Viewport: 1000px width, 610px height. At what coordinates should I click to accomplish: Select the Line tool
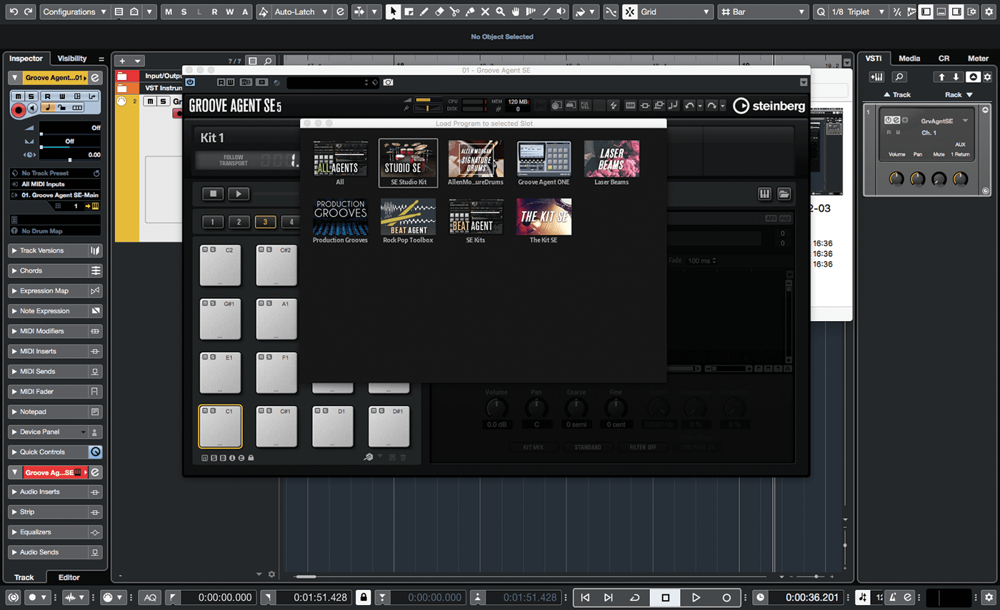(x=546, y=12)
